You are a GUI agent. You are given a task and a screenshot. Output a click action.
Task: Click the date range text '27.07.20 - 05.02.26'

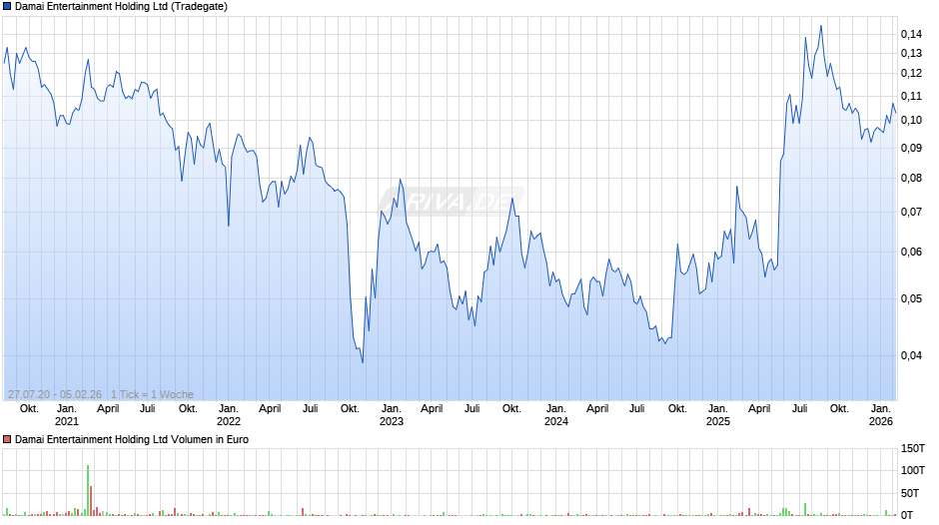click(x=55, y=394)
